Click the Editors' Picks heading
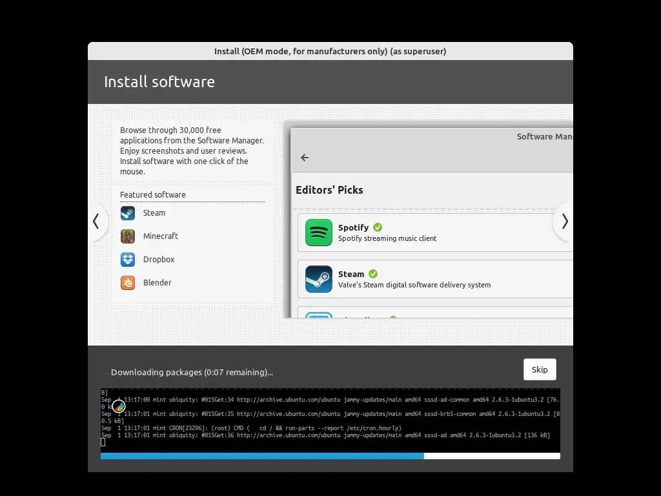This screenshot has width=661, height=496. tap(329, 190)
